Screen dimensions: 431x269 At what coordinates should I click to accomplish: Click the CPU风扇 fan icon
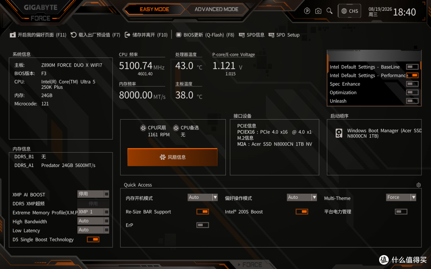tap(143, 128)
